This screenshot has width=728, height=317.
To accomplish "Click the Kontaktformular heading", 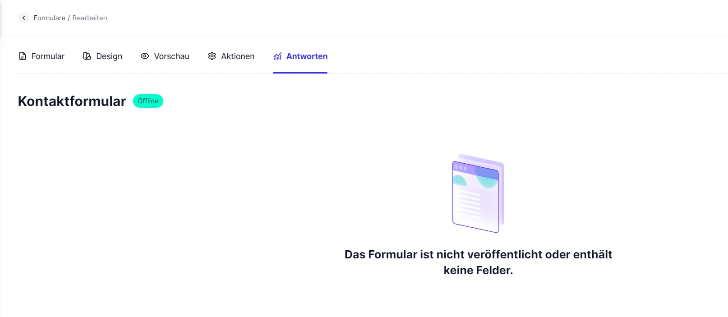I will pyautogui.click(x=72, y=101).
